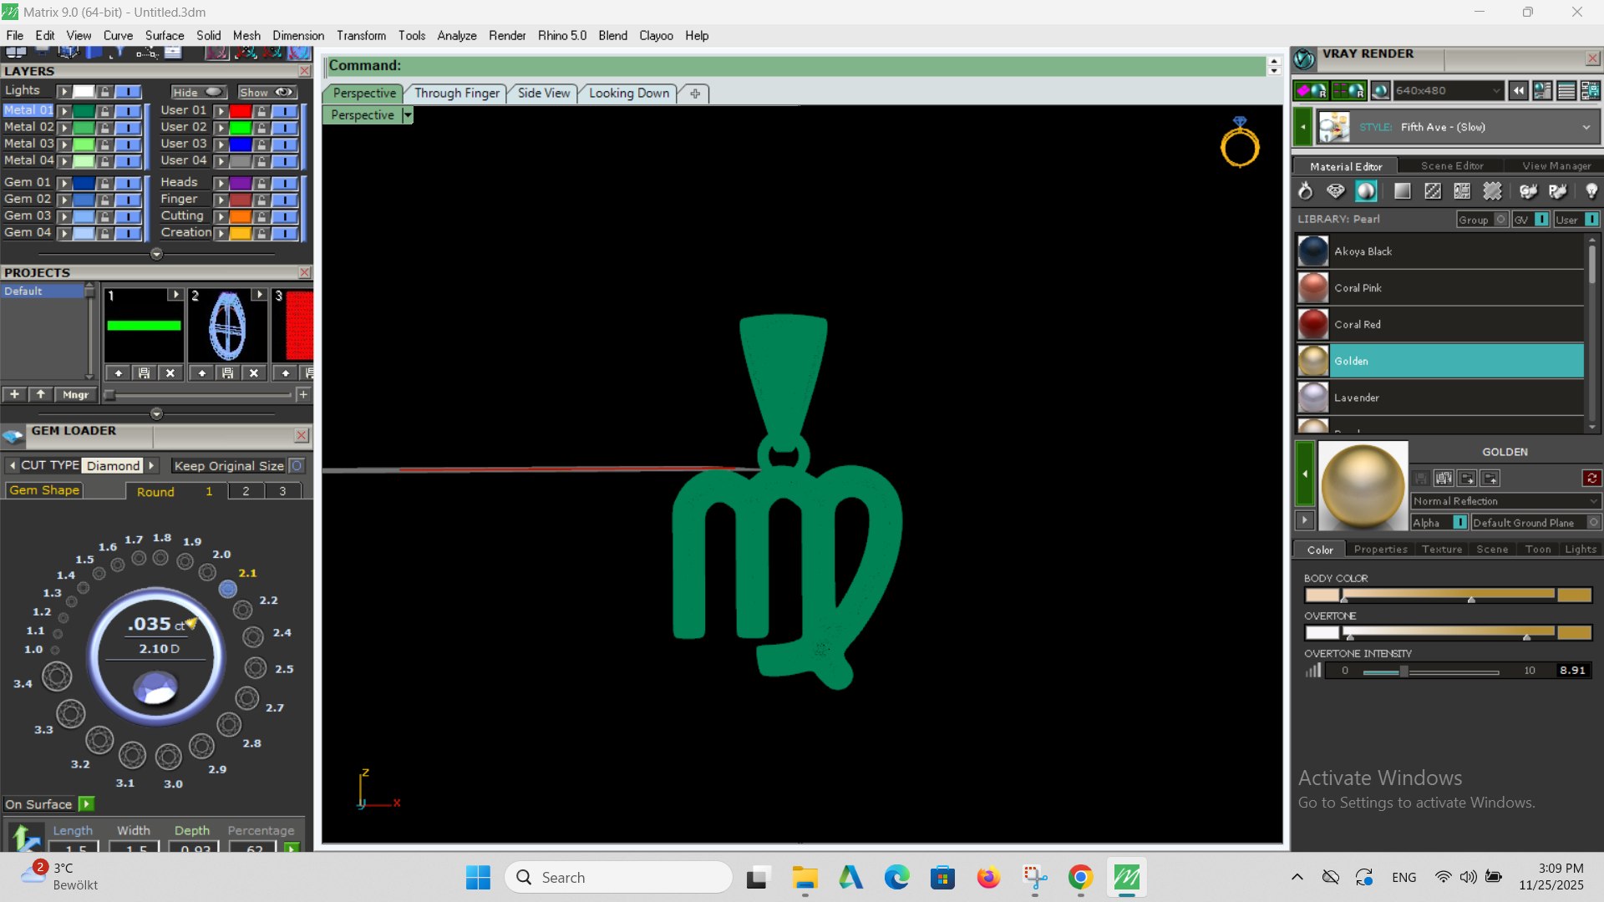This screenshot has height=902, width=1604.
Task: Click the Overtone Intensity slider handle
Action: coord(1403,671)
